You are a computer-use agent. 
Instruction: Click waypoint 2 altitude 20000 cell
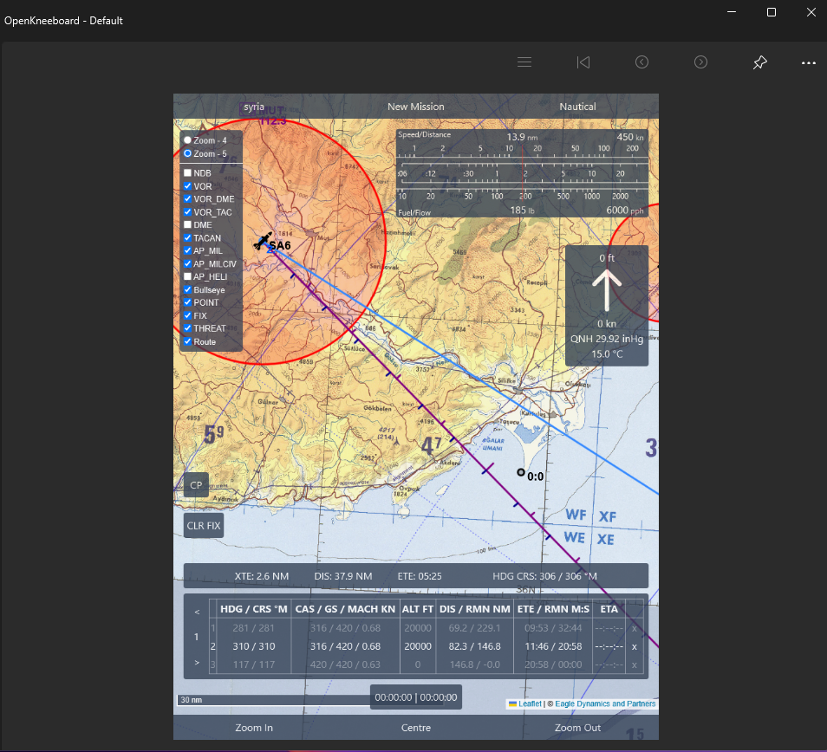click(x=418, y=646)
